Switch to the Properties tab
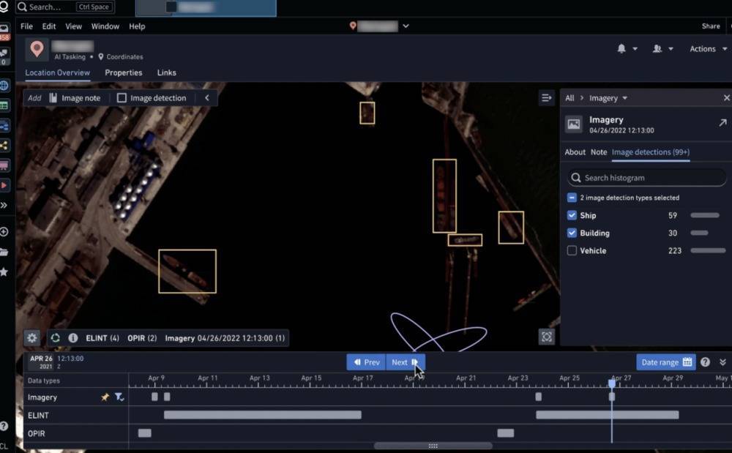Viewport: 732px width, 453px height. (123, 72)
